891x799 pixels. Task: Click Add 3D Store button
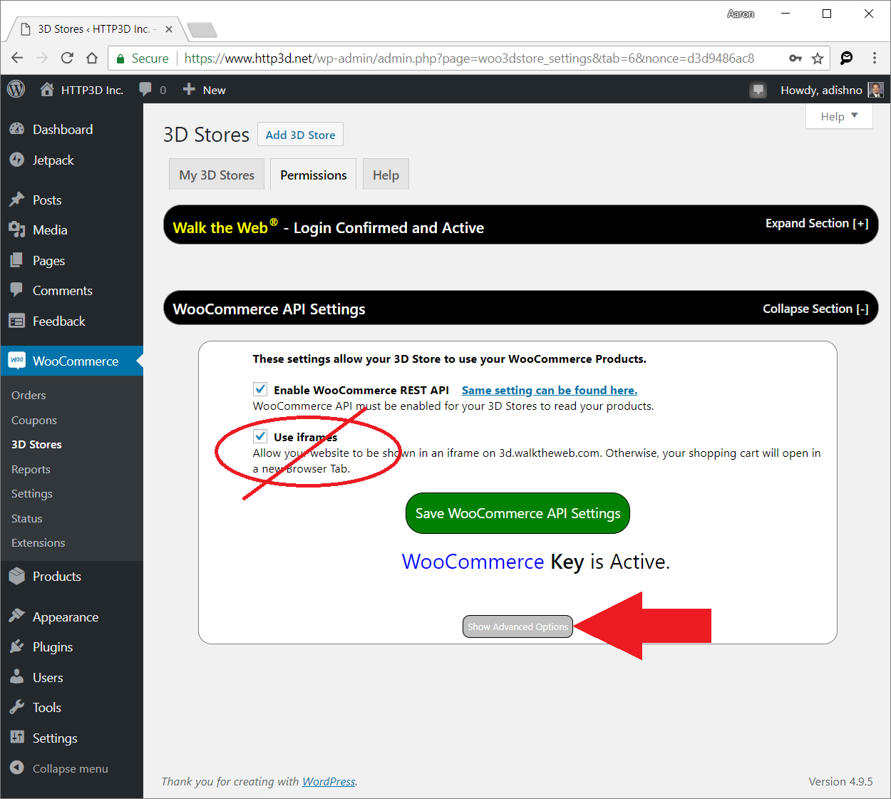[x=300, y=135]
